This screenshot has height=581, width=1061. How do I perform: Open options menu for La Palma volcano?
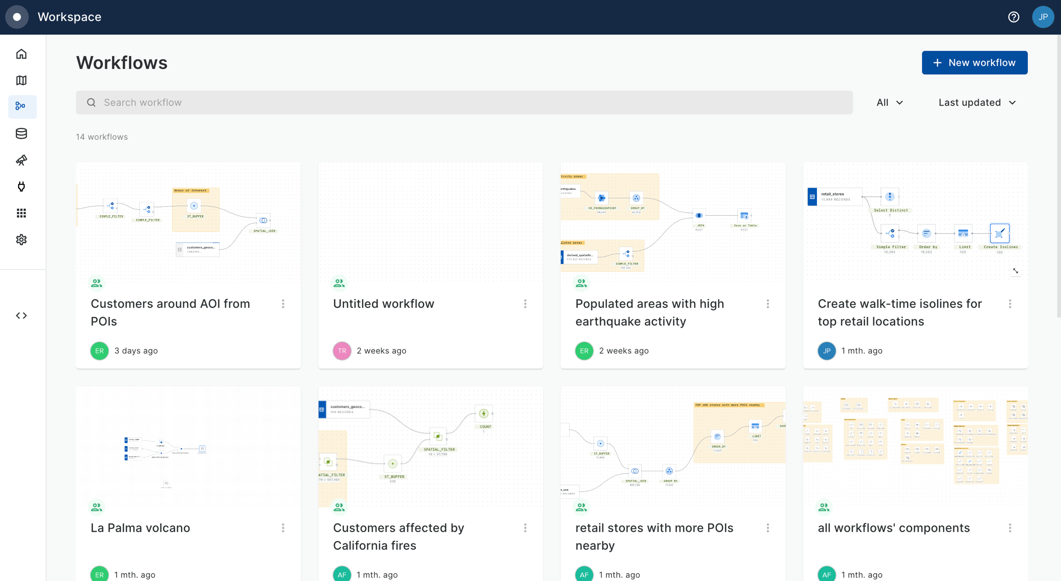pos(283,528)
